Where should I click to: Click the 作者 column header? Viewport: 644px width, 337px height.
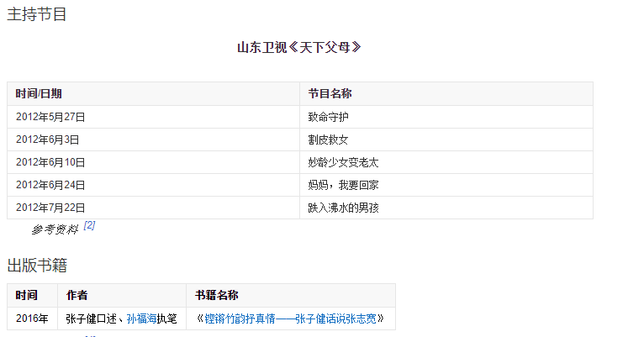pyautogui.click(x=77, y=295)
